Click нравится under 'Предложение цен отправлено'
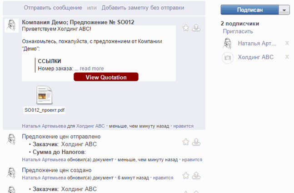Screen dimensions: 294x193 coord(192,160)
